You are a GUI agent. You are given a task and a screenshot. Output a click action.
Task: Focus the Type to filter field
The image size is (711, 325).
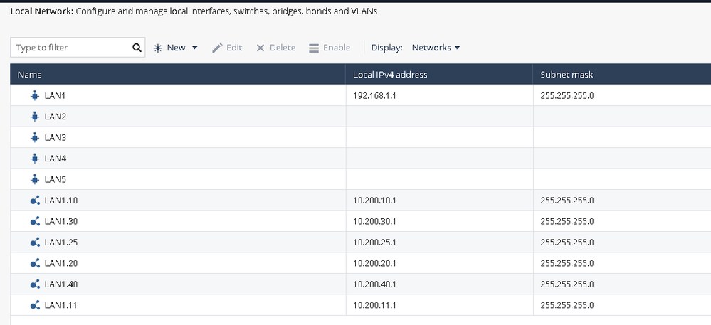(x=71, y=48)
